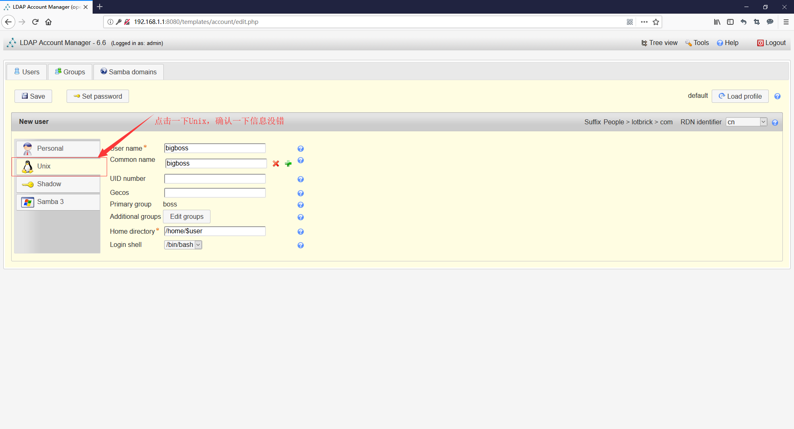Screen dimensions: 794x429
Task: Click the browser back button
Action: click(x=8, y=22)
